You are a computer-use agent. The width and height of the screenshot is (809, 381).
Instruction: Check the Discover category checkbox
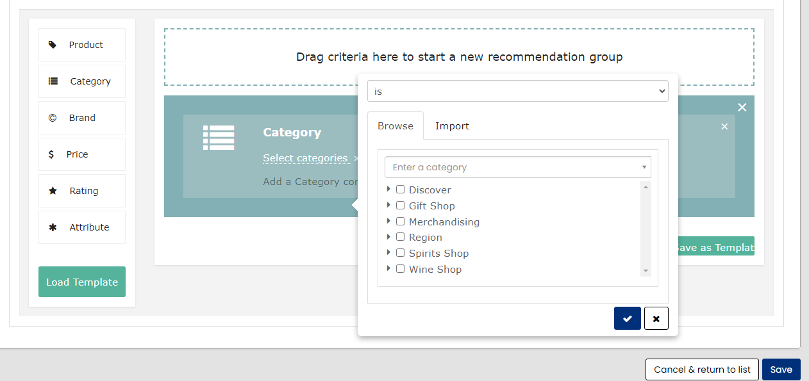tap(400, 190)
